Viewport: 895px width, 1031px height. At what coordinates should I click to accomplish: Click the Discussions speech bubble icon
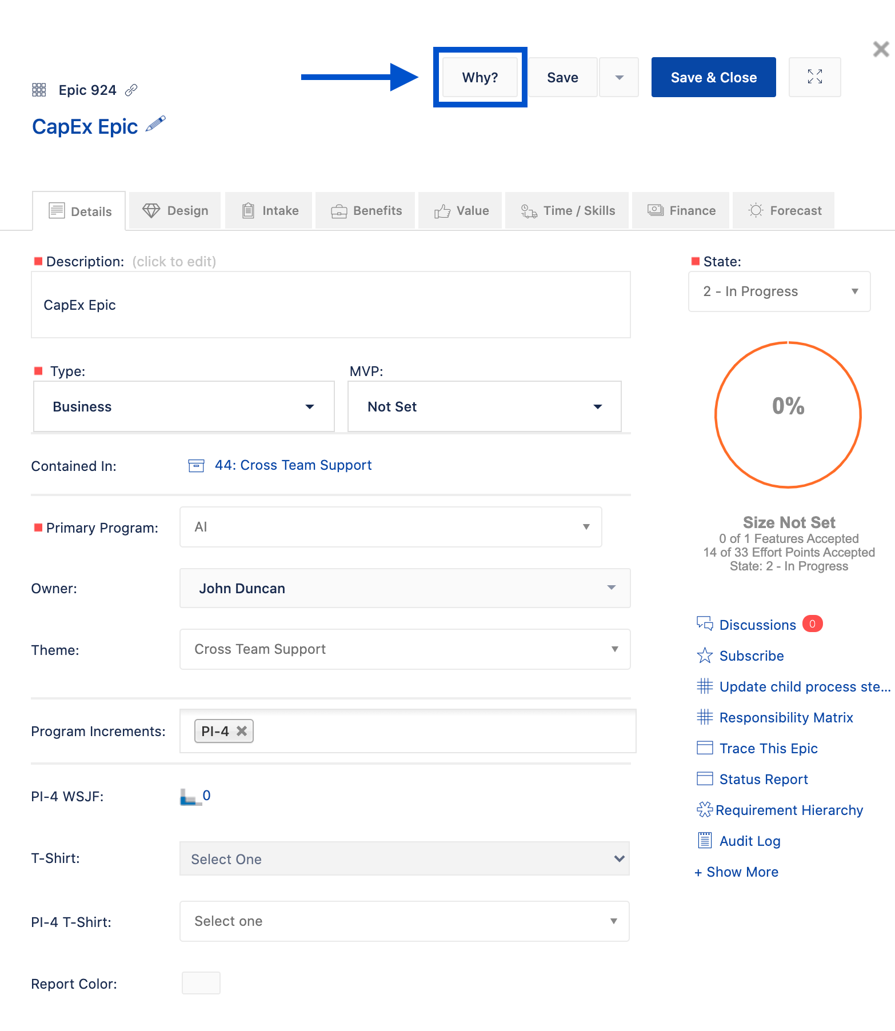click(x=705, y=624)
